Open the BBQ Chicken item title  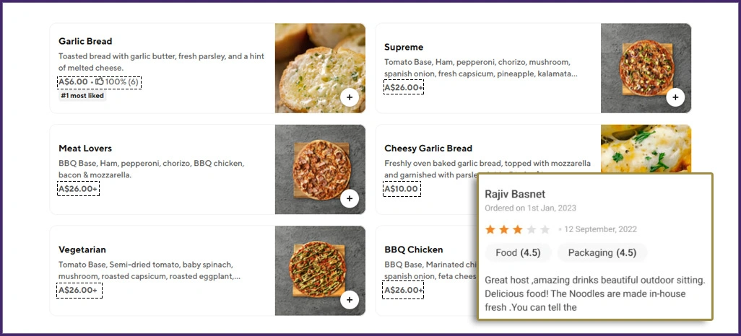coord(413,249)
